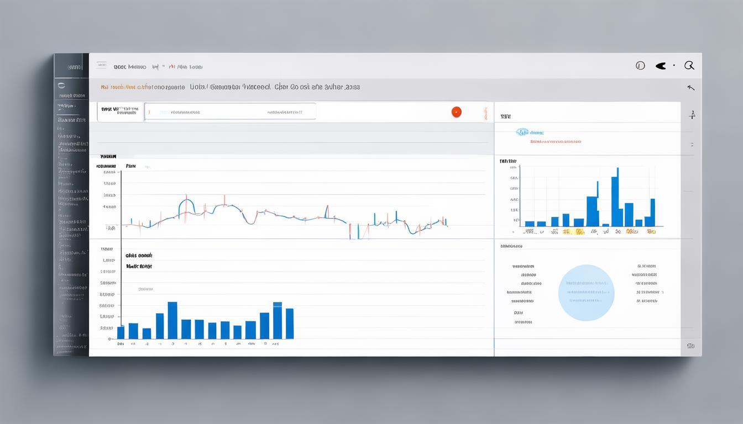Click the tallest bar in right-side bar chart
The width and height of the screenshot is (743, 424).
click(x=615, y=201)
